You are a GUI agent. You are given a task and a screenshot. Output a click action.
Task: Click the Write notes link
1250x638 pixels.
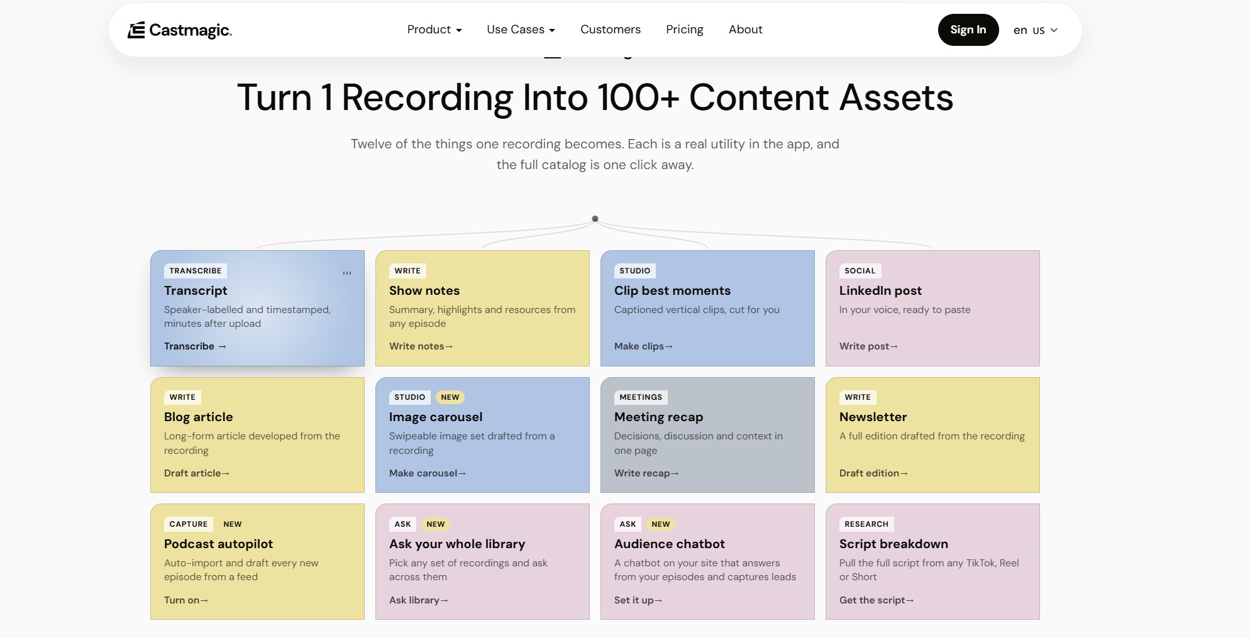[x=421, y=346]
